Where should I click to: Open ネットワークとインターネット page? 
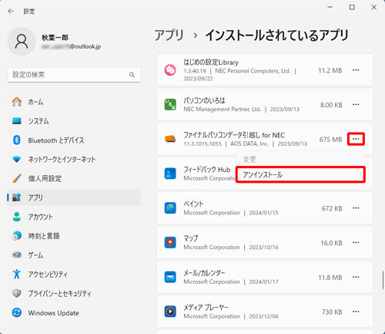click(x=74, y=159)
